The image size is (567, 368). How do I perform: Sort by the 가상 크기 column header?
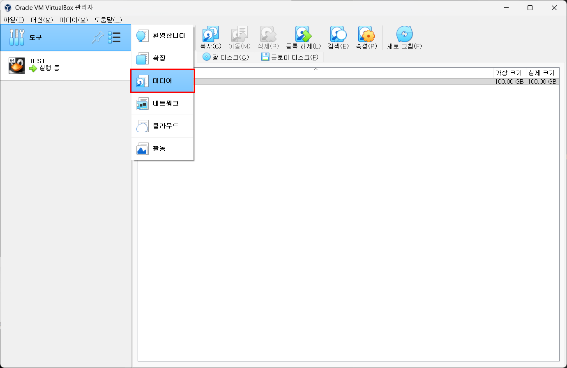coord(509,73)
